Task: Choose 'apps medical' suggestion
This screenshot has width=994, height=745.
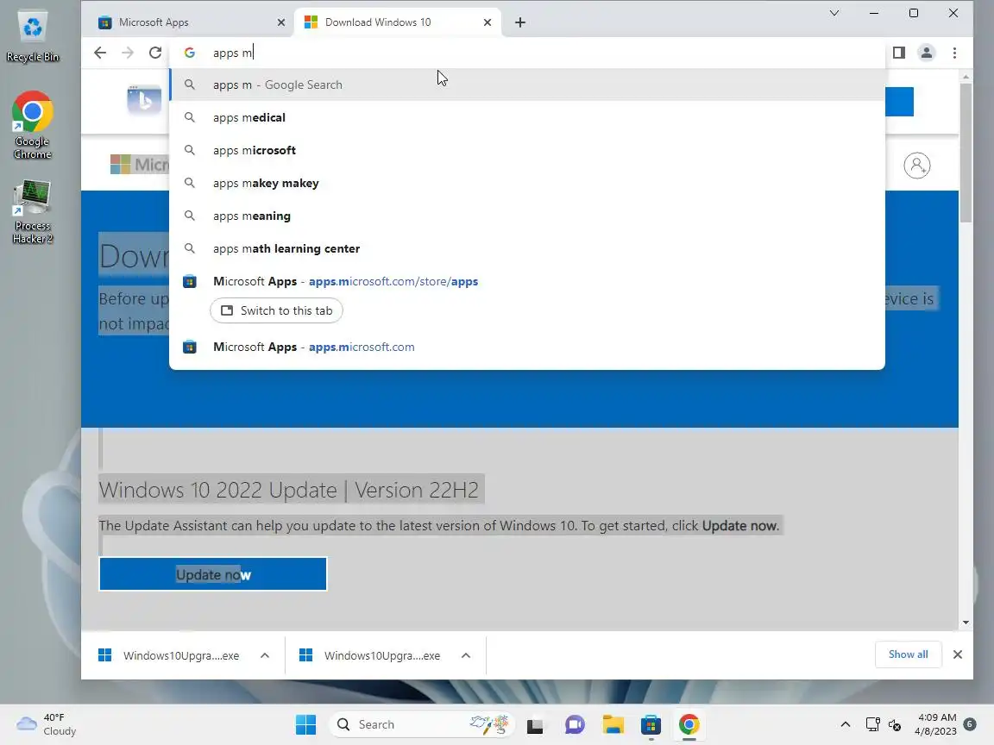Action: 526,117
